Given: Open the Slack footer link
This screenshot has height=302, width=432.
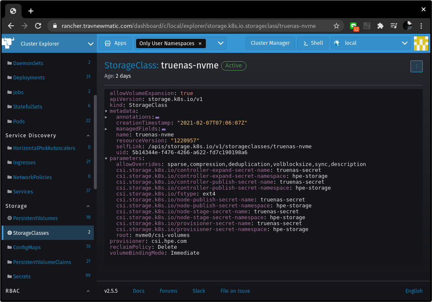Looking at the screenshot, I should 199,291.
